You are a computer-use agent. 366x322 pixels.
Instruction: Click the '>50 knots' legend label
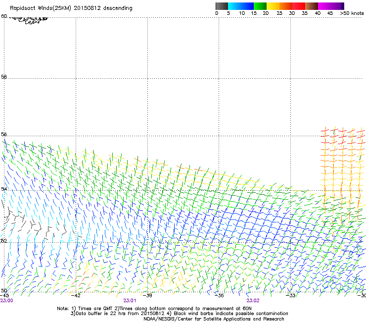tap(352, 13)
